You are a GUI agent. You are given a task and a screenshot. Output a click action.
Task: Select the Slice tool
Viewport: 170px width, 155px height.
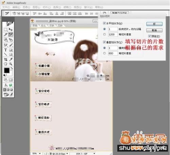(5, 34)
